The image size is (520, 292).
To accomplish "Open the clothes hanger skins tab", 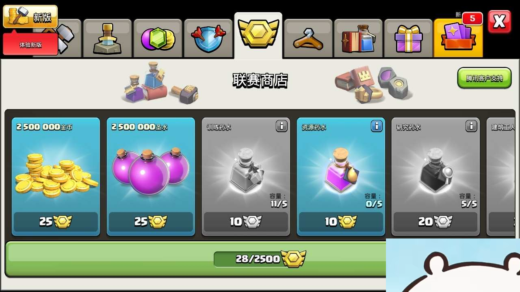I will [x=308, y=39].
